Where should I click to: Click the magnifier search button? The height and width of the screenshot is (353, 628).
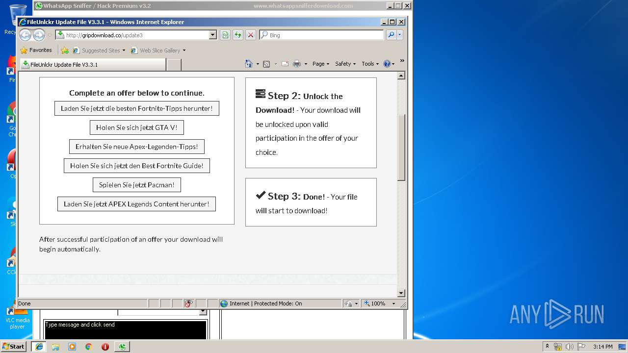(x=391, y=35)
